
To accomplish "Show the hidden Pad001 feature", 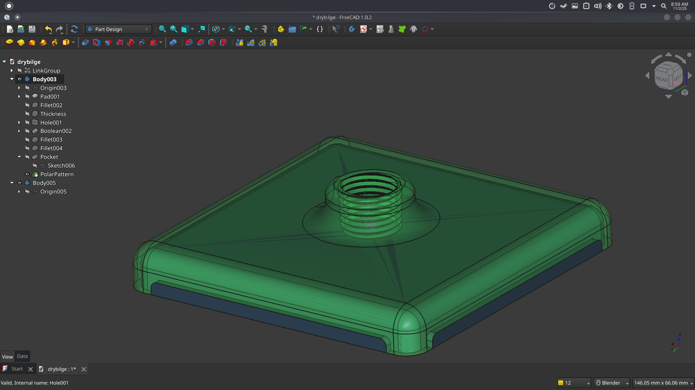I will point(27,96).
